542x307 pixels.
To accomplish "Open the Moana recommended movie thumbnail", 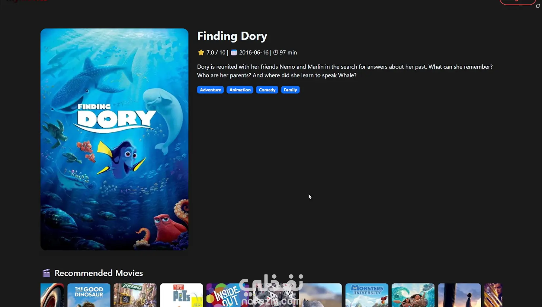I will point(413,295).
